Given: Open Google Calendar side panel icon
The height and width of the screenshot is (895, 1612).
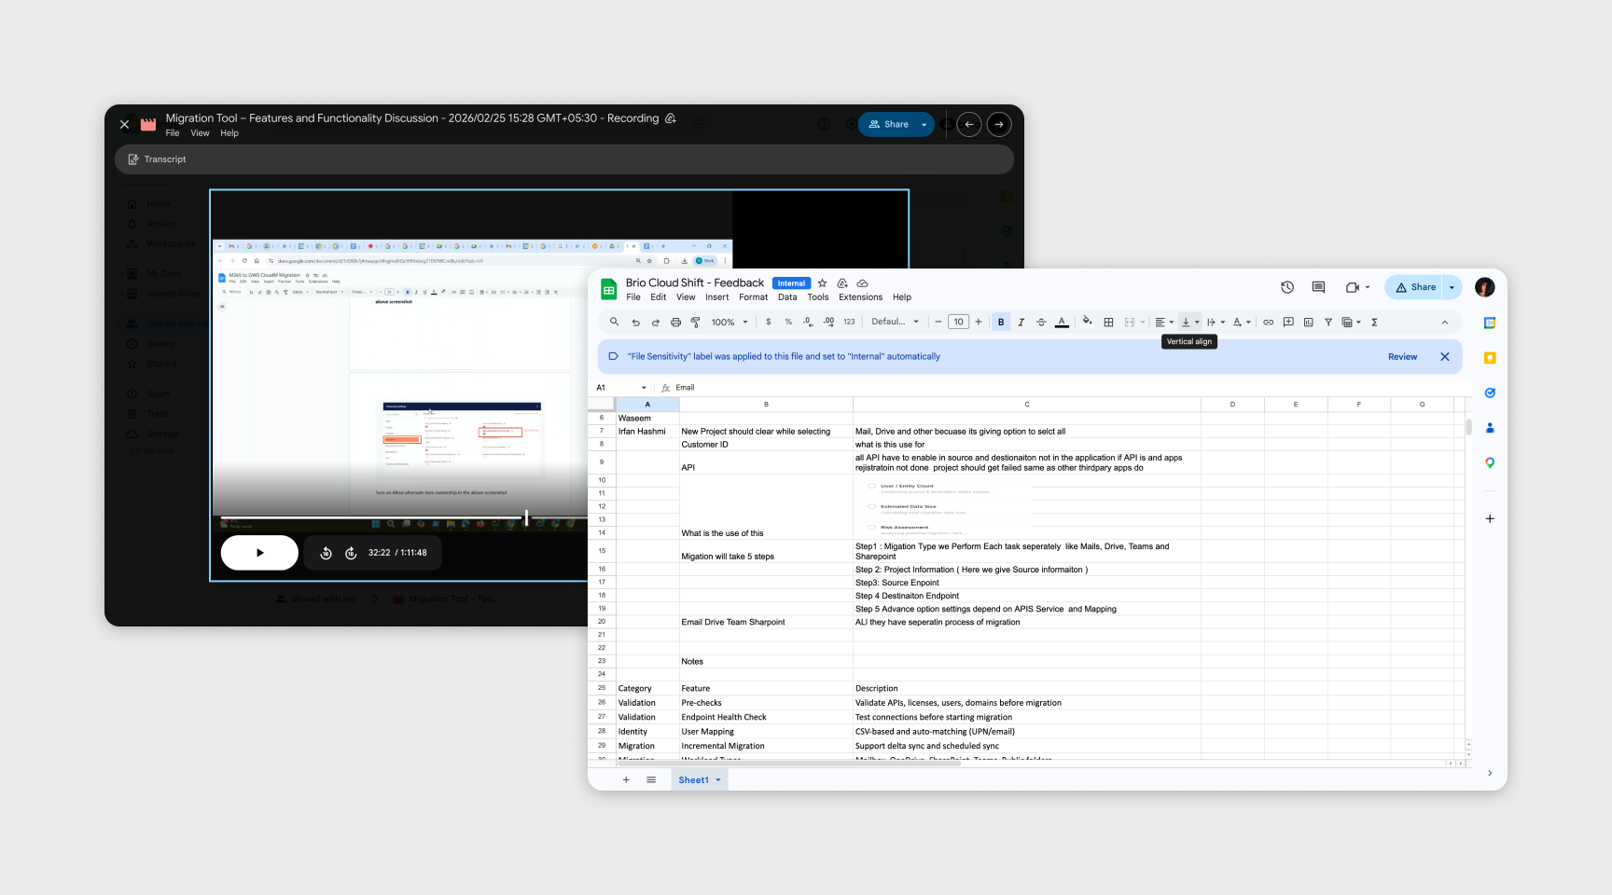Looking at the screenshot, I should 1490,323.
